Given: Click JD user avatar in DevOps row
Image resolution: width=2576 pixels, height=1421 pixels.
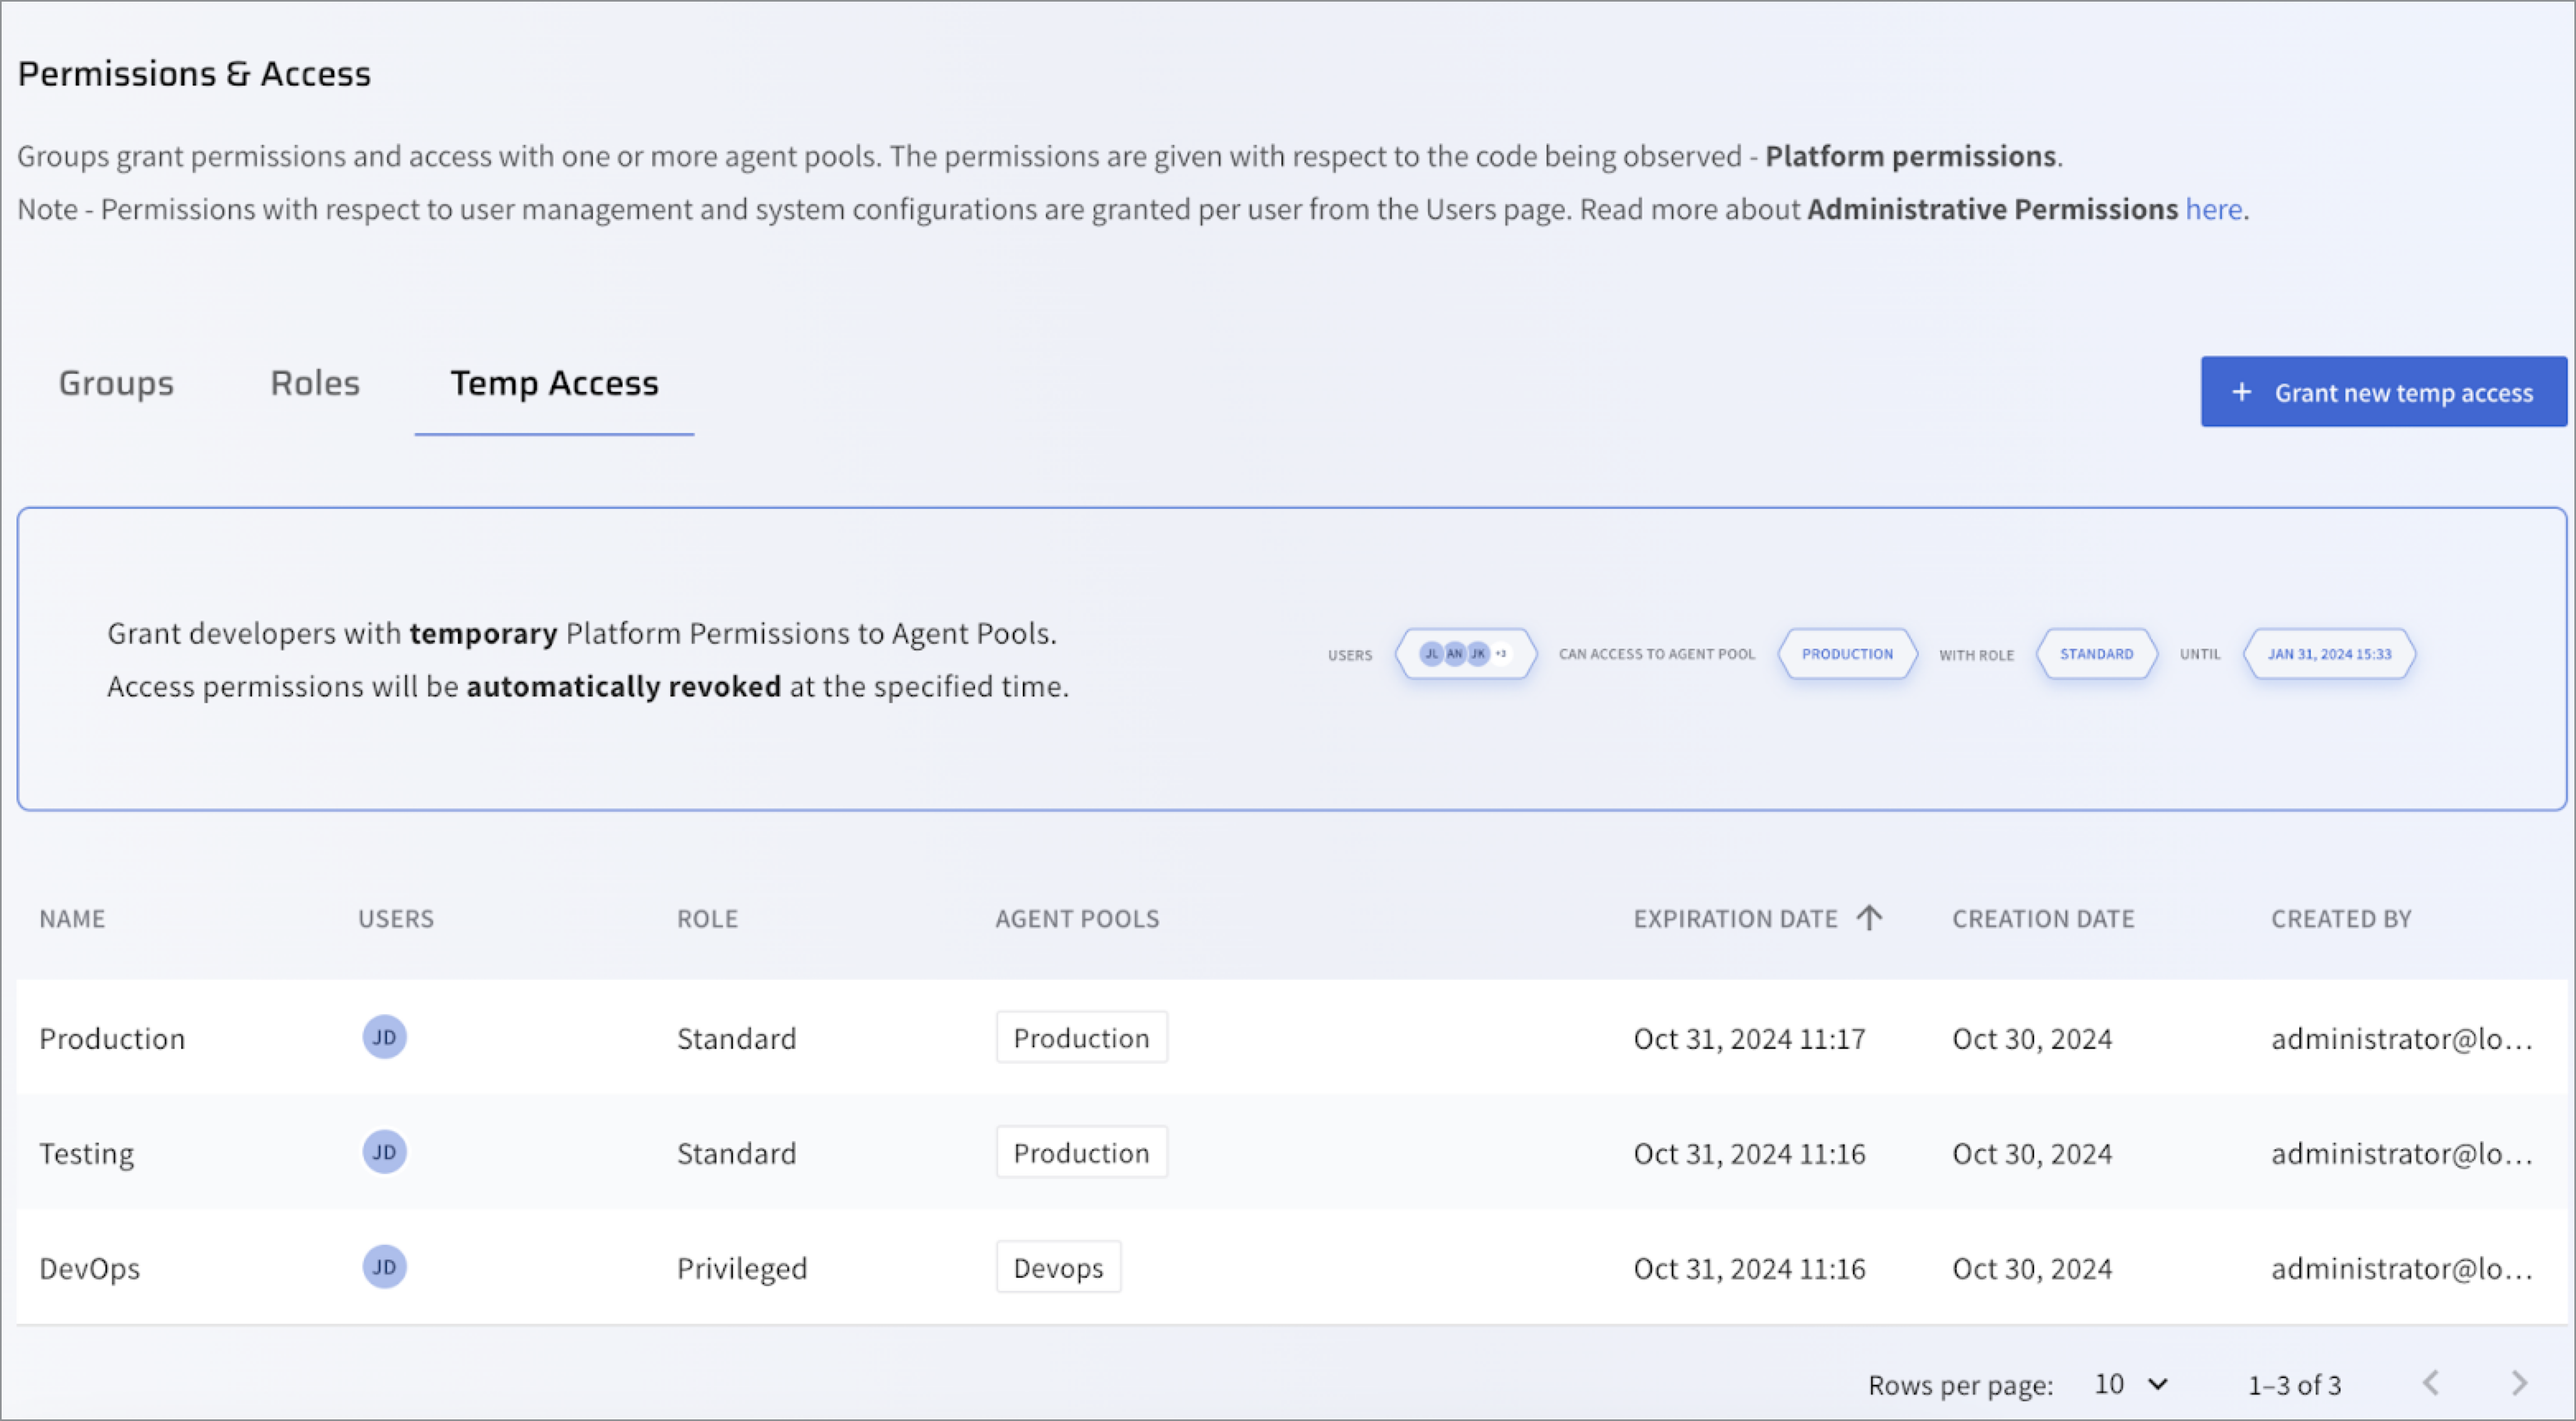Looking at the screenshot, I should pos(384,1267).
